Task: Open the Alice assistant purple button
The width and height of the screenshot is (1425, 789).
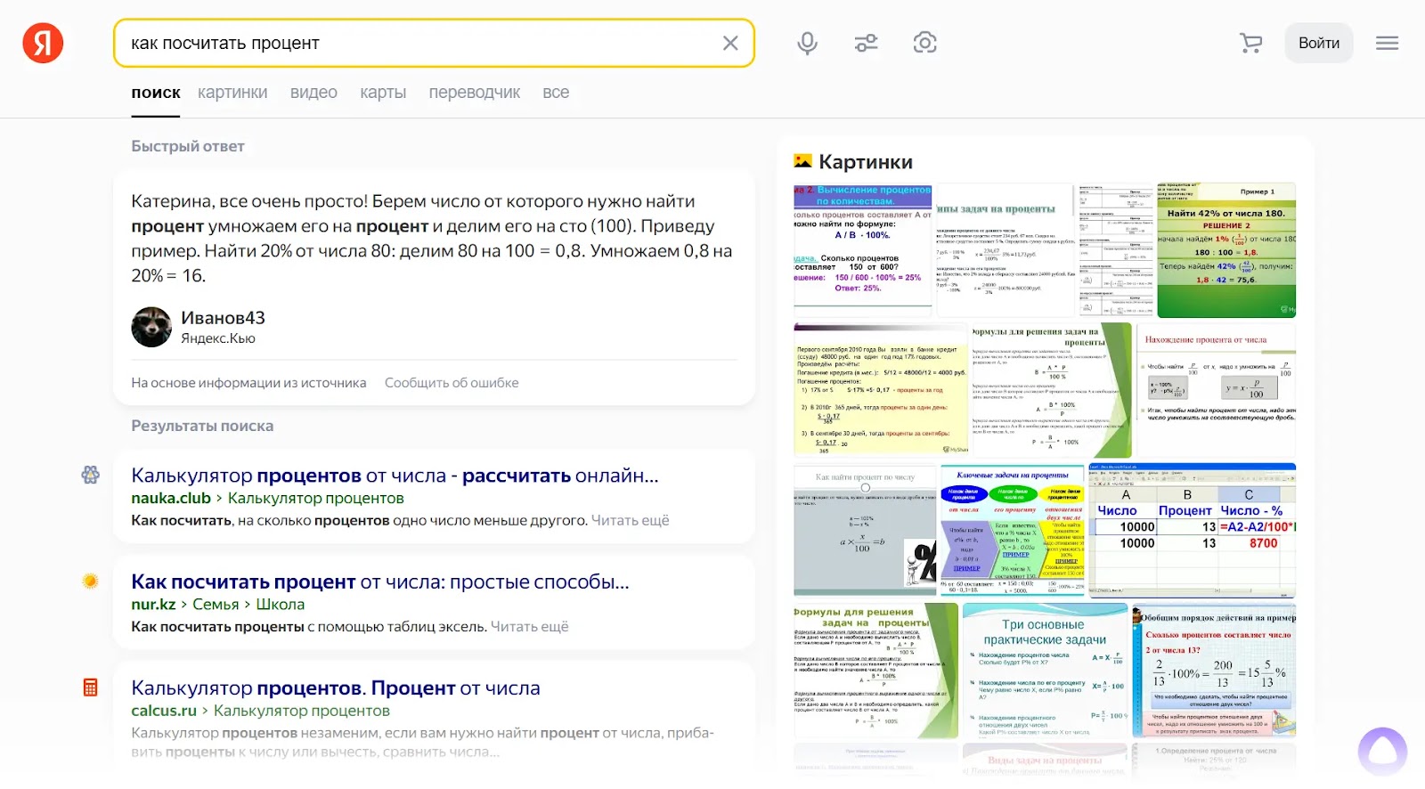Action: (1382, 752)
